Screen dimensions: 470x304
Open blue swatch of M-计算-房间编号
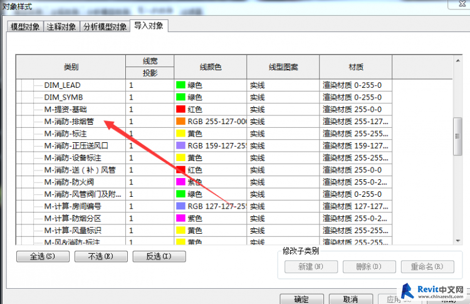(180, 206)
